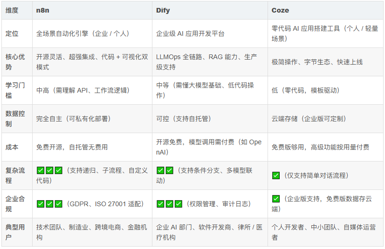
Task: Click text 仅支持简单对话流程
Action: pos(316,175)
